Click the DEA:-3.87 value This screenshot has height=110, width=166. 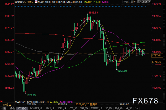click(x=53, y=102)
